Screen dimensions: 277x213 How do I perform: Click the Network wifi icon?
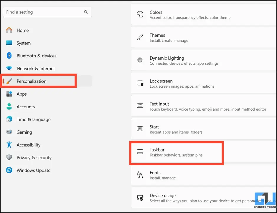coord(9,68)
